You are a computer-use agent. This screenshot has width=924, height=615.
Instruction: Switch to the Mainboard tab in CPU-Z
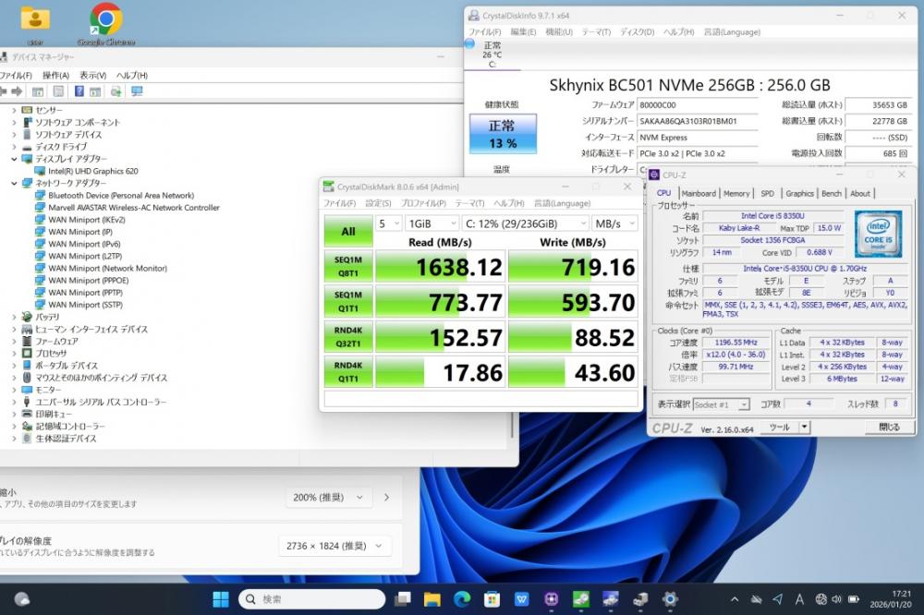pyautogui.click(x=699, y=193)
